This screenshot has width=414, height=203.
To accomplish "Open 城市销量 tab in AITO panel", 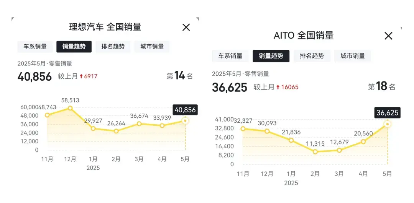I will click(353, 56).
